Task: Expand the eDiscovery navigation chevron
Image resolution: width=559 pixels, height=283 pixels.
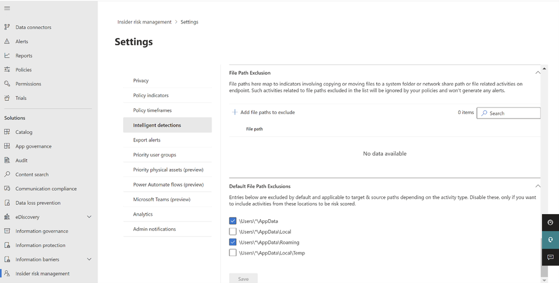Action: (x=89, y=217)
